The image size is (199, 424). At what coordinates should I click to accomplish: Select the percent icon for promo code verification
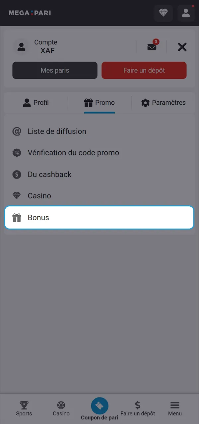coord(17,153)
